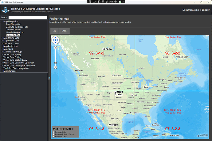
Task: Click the zoom slider handle
Action: coord(55,63)
